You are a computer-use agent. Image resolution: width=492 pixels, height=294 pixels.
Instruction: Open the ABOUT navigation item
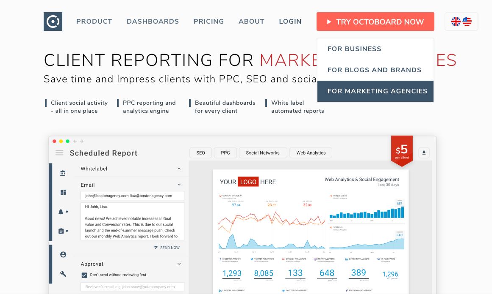(x=251, y=22)
